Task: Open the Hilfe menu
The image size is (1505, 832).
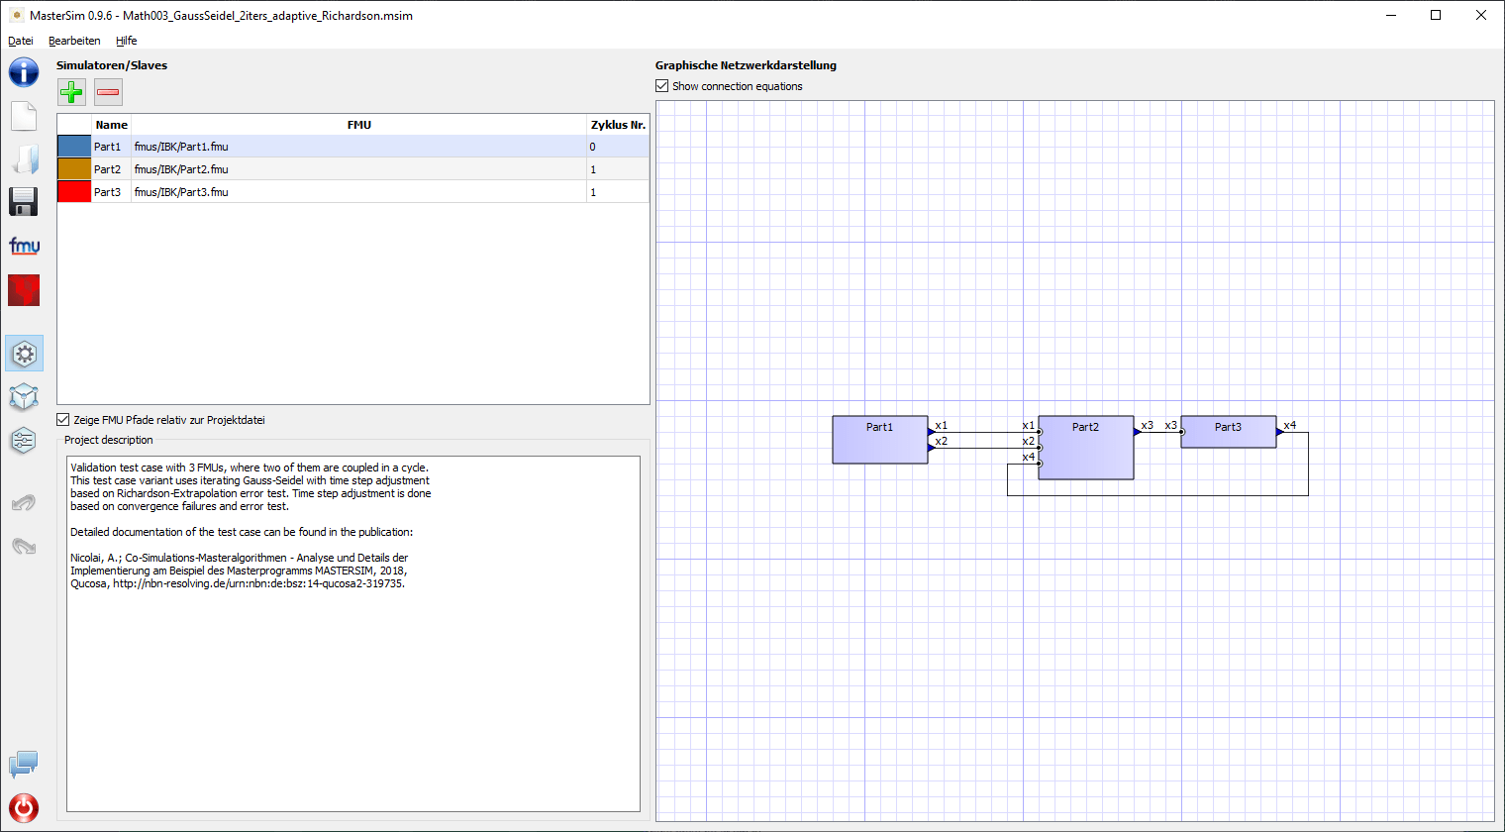Action: tap(126, 41)
